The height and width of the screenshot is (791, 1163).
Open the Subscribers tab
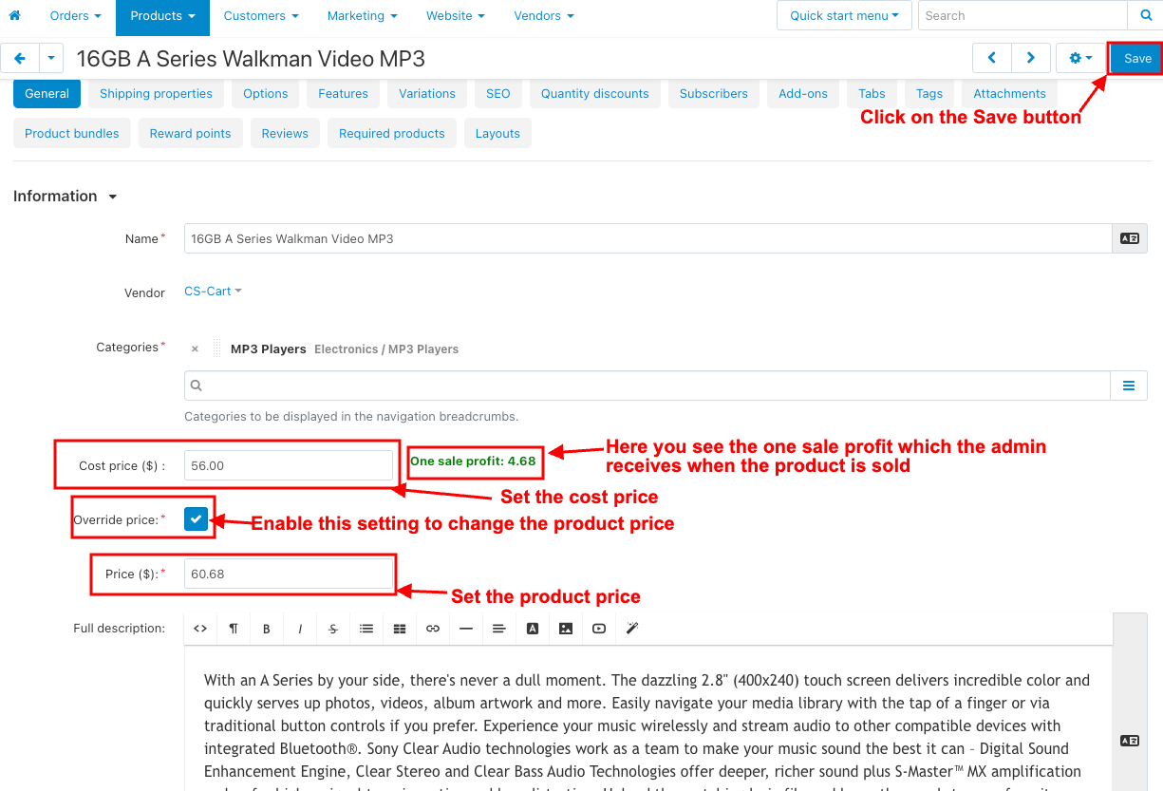pyautogui.click(x=714, y=93)
